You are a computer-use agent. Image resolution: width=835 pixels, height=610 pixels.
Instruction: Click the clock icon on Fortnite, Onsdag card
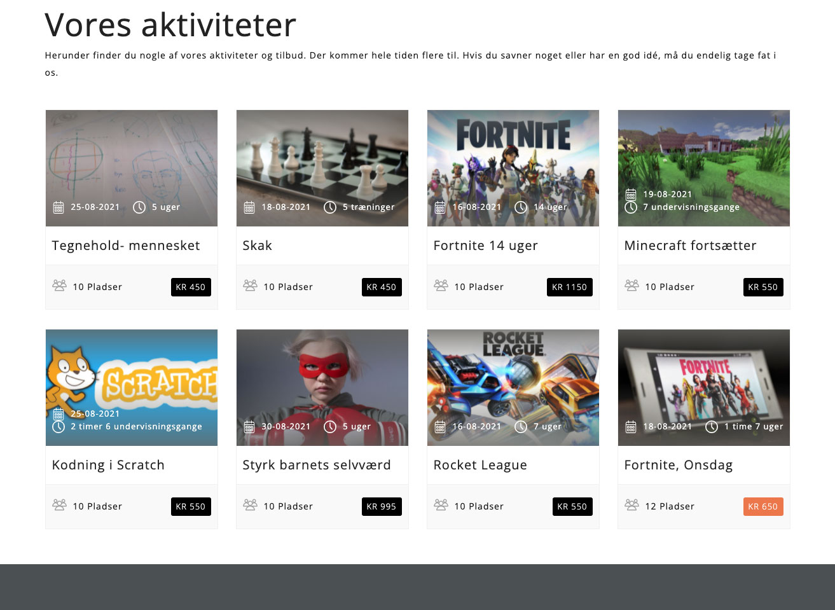point(712,427)
